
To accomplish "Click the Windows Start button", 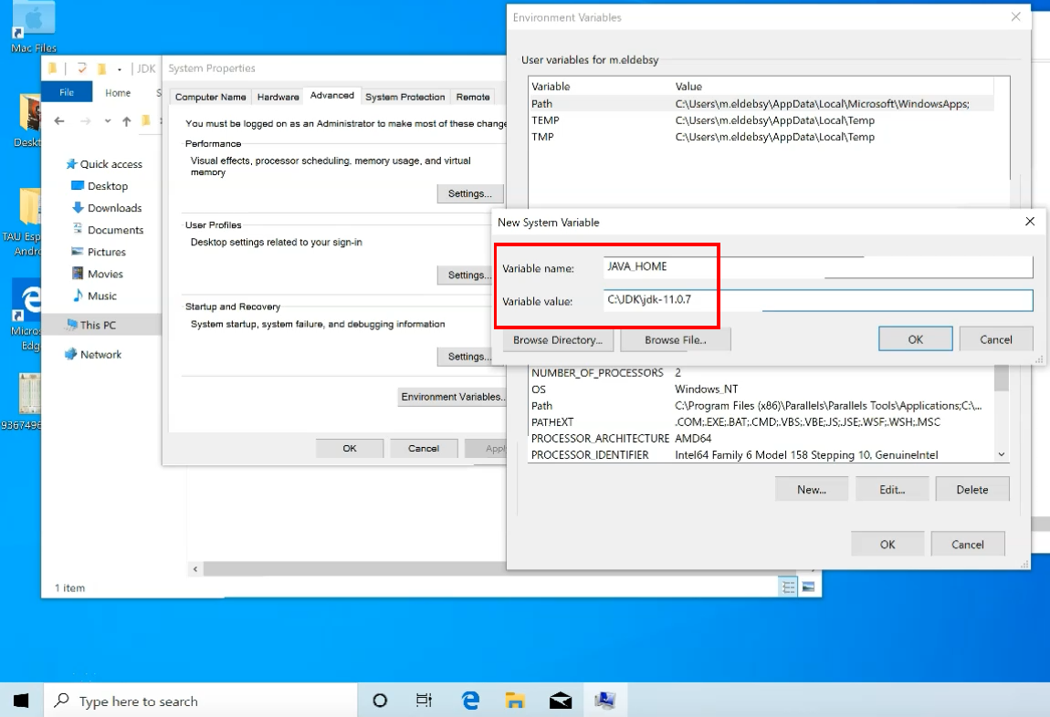I will (x=20, y=701).
